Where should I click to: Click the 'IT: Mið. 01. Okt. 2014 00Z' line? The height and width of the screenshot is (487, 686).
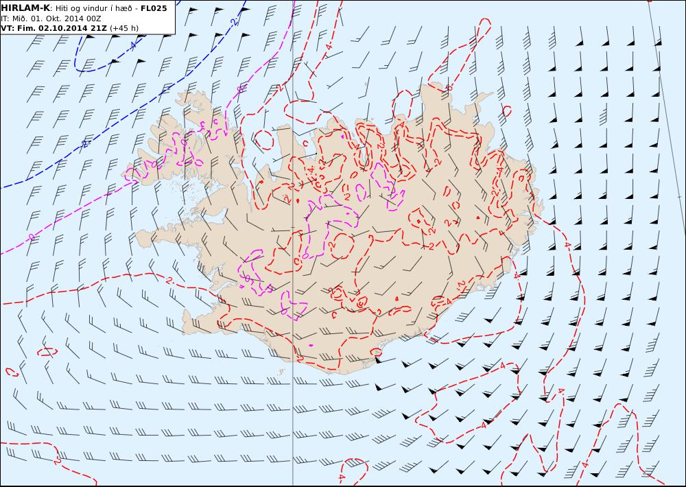tap(51, 19)
